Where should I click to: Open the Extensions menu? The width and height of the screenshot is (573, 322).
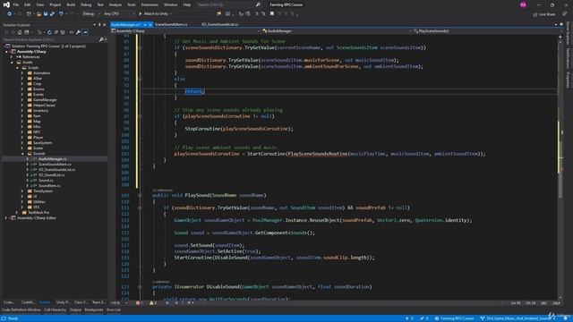150,4
